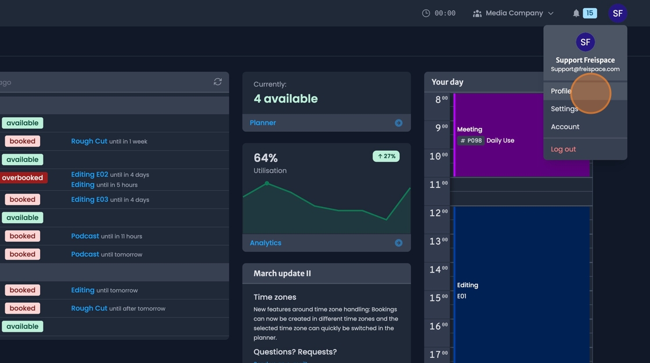Open the Planner link
650x363 pixels.
263,123
